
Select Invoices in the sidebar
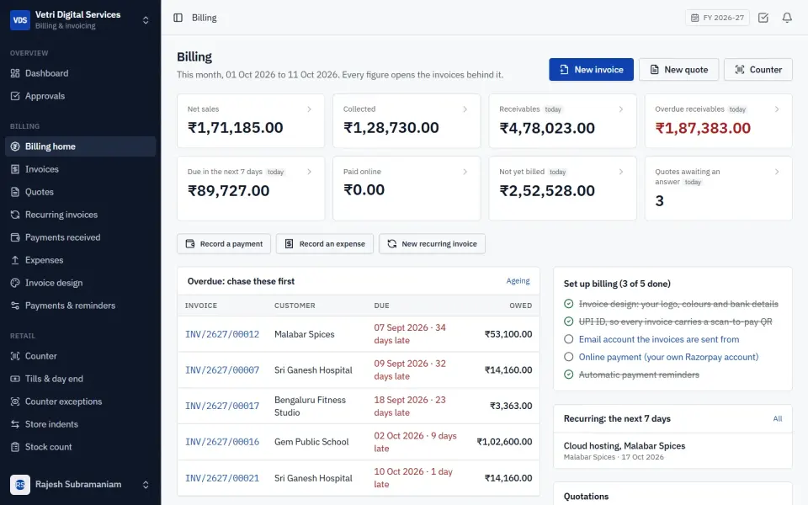pos(81,169)
